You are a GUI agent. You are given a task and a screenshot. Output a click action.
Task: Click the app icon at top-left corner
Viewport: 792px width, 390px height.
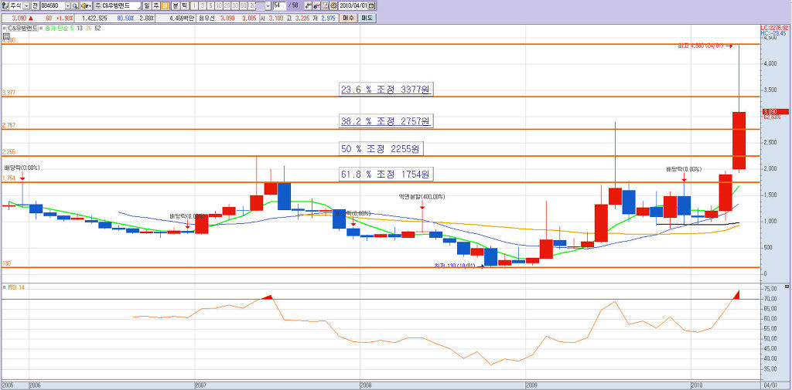pyautogui.click(x=5, y=5)
